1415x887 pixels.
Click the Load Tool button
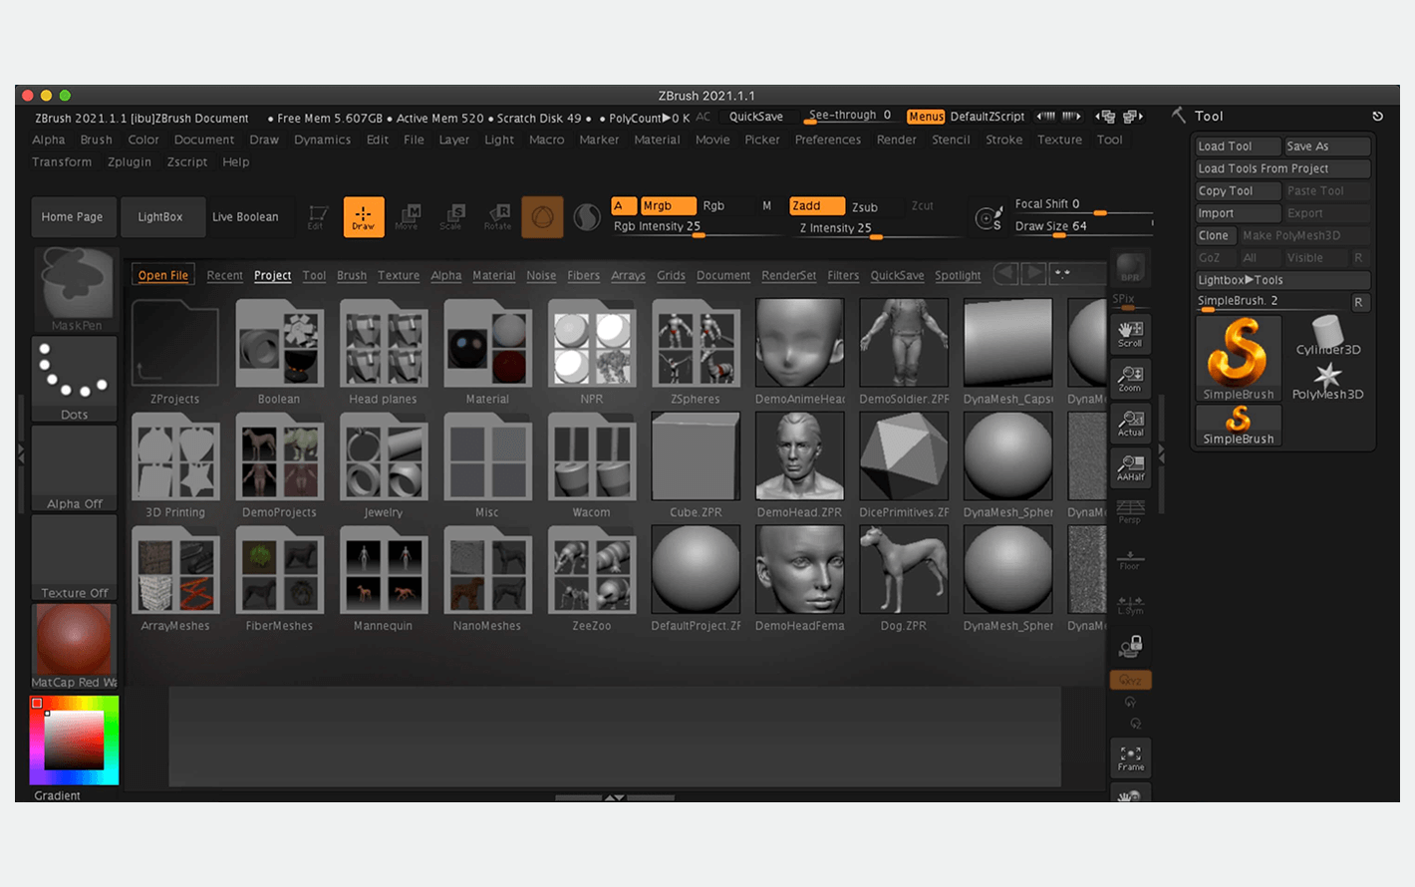click(1237, 147)
